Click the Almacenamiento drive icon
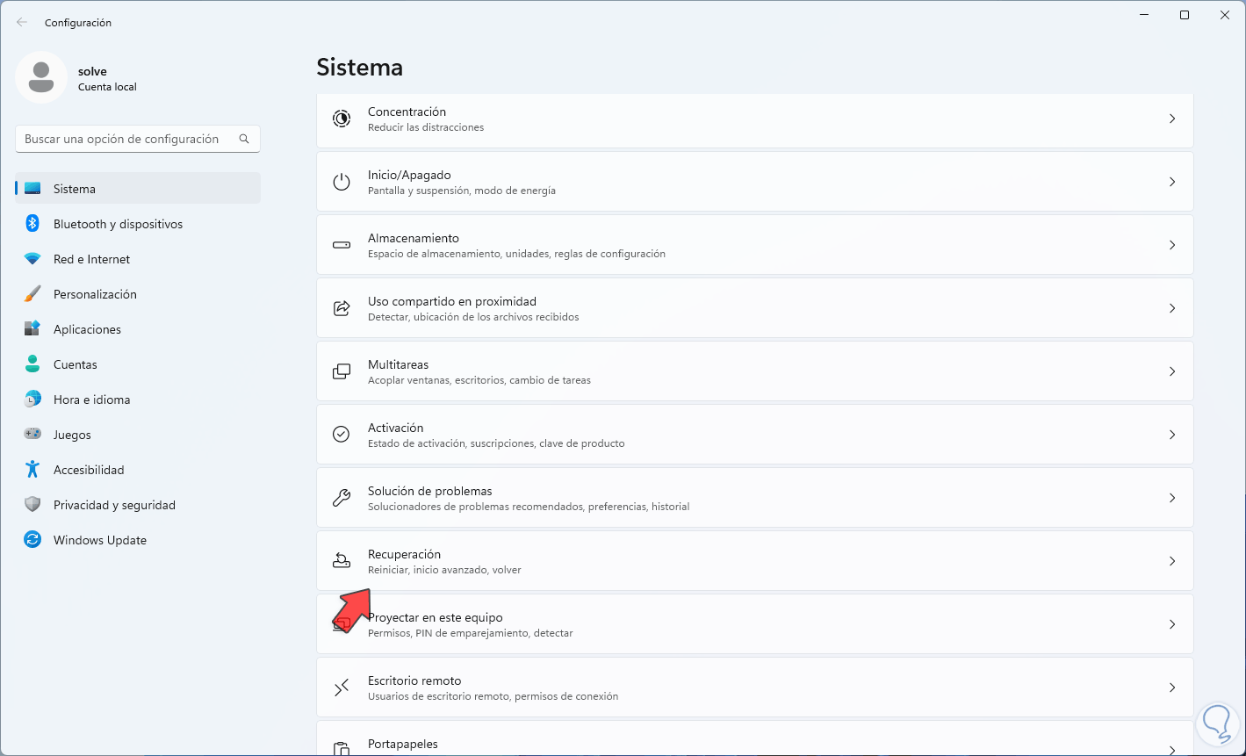1246x756 pixels. tap(342, 245)
